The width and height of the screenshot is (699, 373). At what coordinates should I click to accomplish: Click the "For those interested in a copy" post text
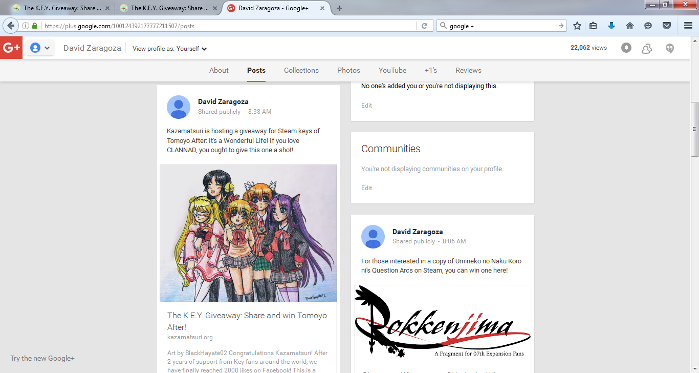pos(442,266)
